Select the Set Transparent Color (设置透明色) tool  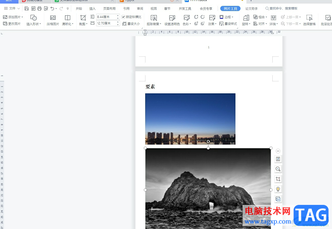pyautogui.click(x=172, y=20)
